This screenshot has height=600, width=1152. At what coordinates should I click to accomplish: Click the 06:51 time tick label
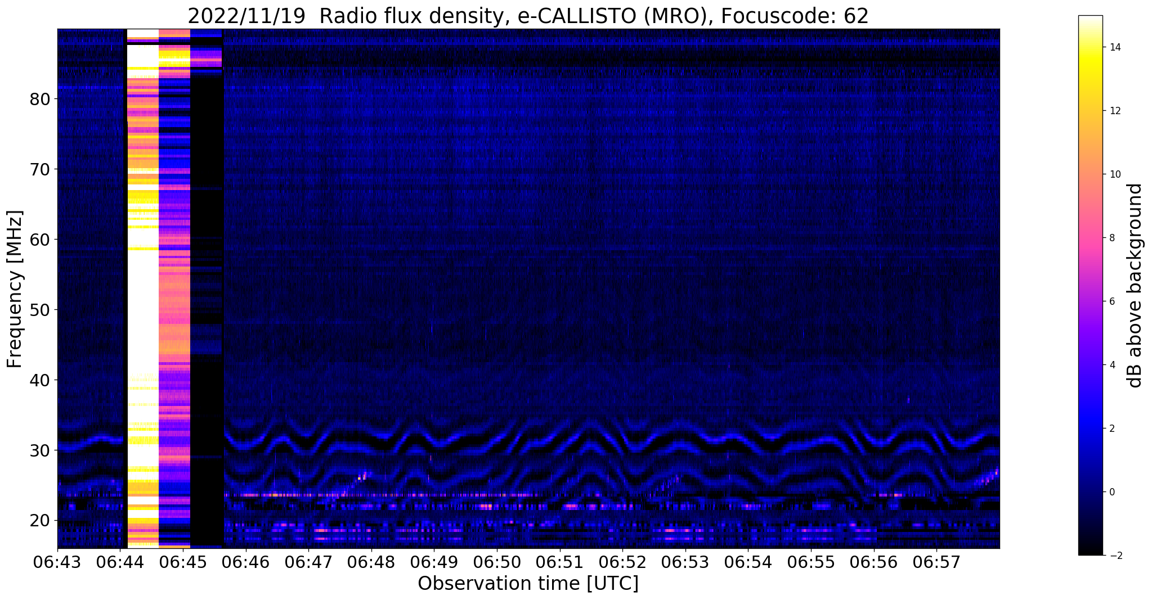559,561
